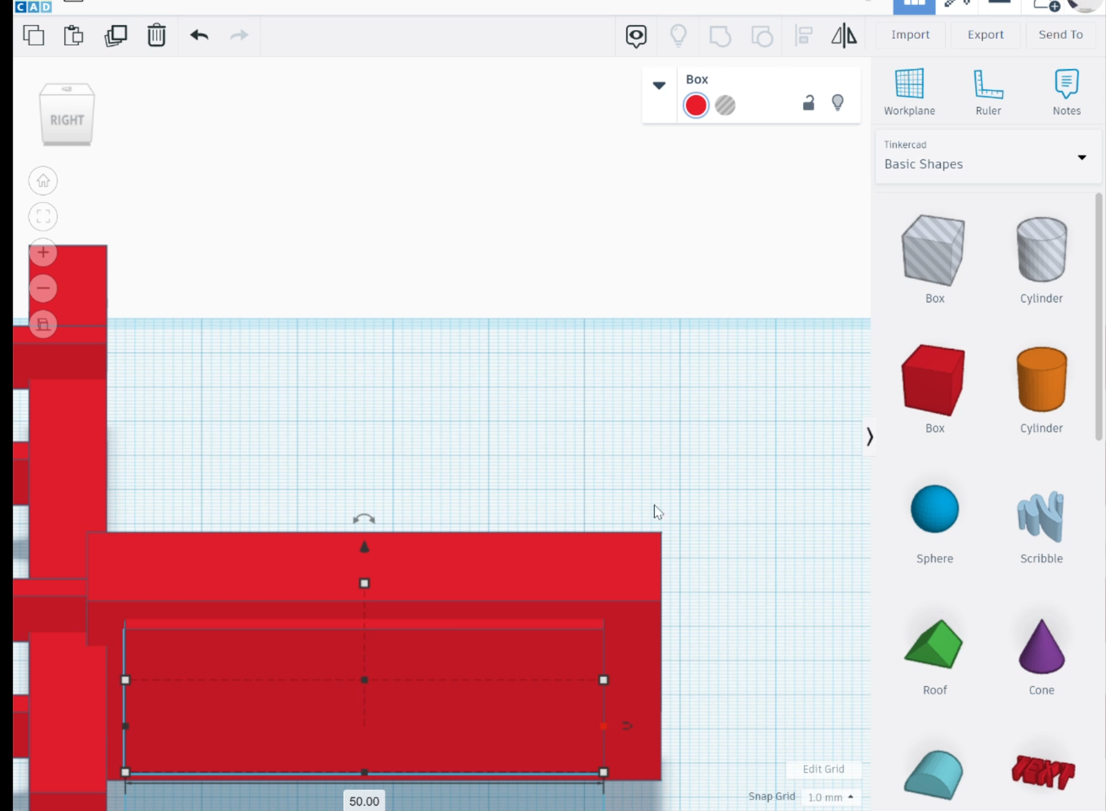Switch to Send To options
1106x811 pixels.
pos(1060,34)
